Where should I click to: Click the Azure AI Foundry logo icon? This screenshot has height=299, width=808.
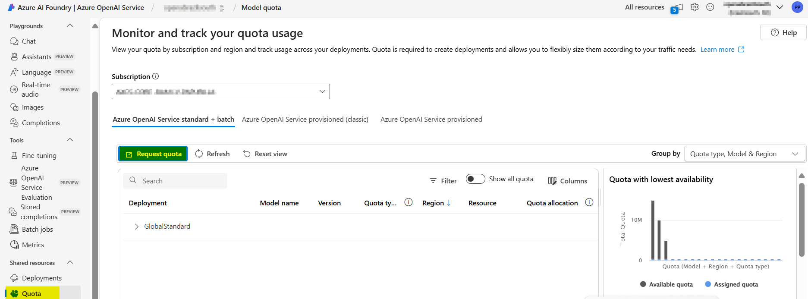click(x=11, y=7)
